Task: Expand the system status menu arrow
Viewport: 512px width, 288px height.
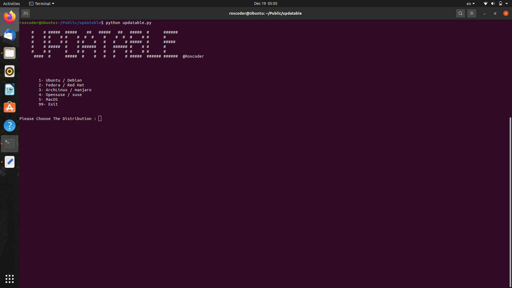Action: [507, 3]
